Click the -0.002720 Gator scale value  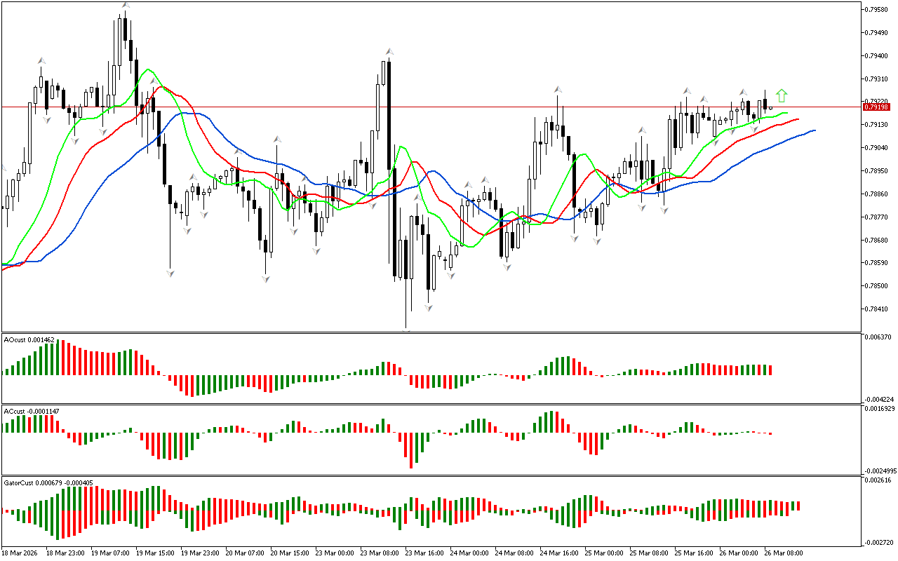(x=878, y=542)
